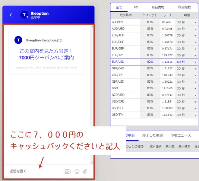Click the 購入額 column header

point(170,146)
